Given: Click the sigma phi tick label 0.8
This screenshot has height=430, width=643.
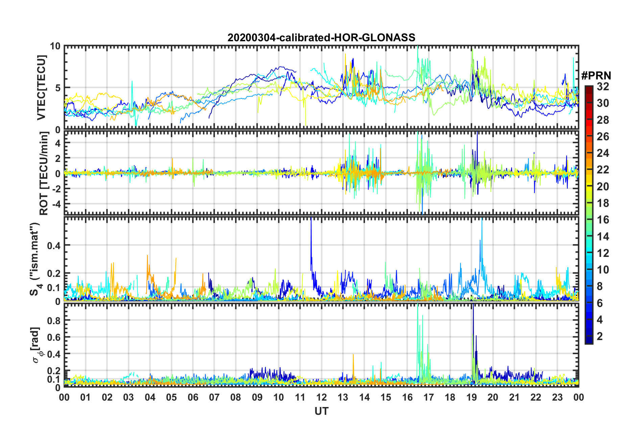Looking at the screenshot, I should 54,320.
